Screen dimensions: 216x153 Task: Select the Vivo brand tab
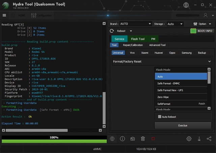(x=132, y=53)
